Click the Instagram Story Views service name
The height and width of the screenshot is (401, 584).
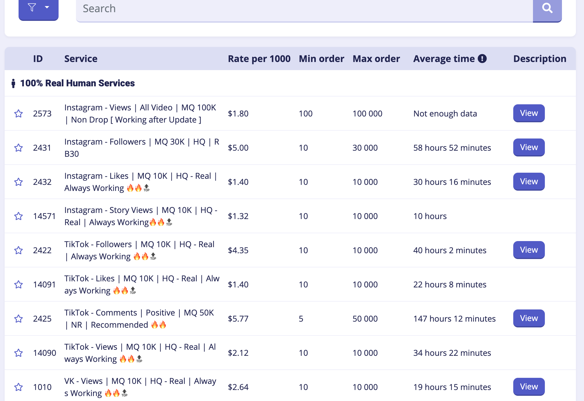pyautogui.click(x=141, y=216)
